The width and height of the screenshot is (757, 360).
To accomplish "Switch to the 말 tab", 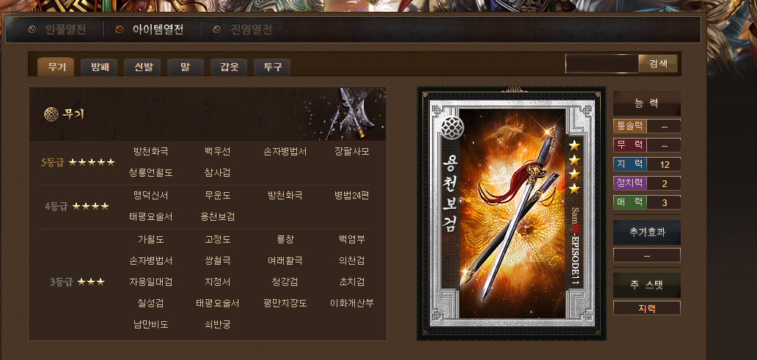I will [186, 67].
